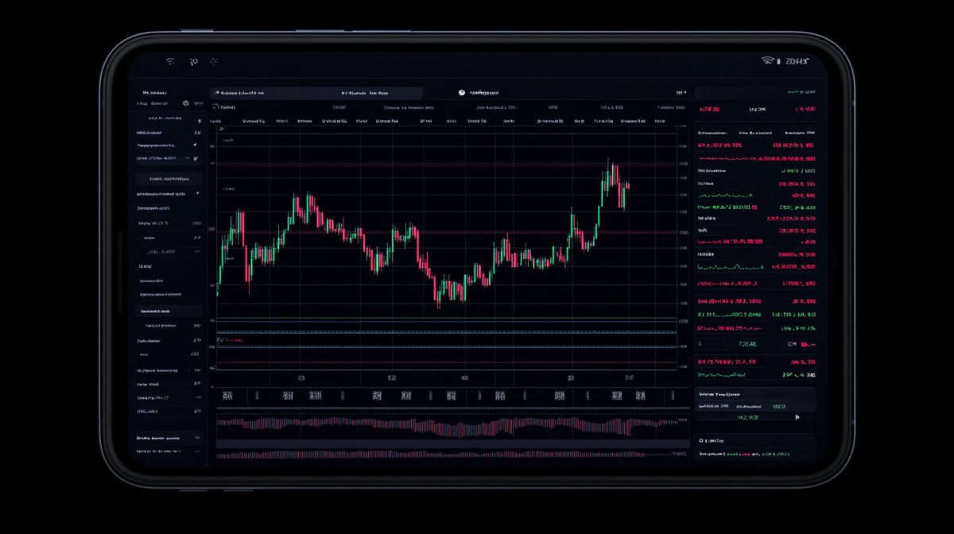Select the first tab in chart timeframe row

click(215, 122)
